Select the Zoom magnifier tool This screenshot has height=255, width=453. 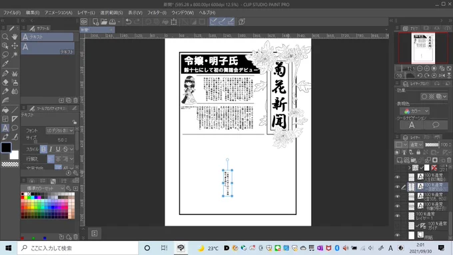(5, 37)
